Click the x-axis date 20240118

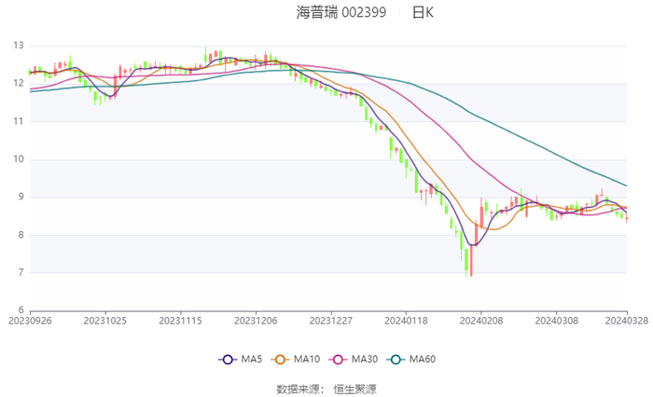tap(406, 321)
